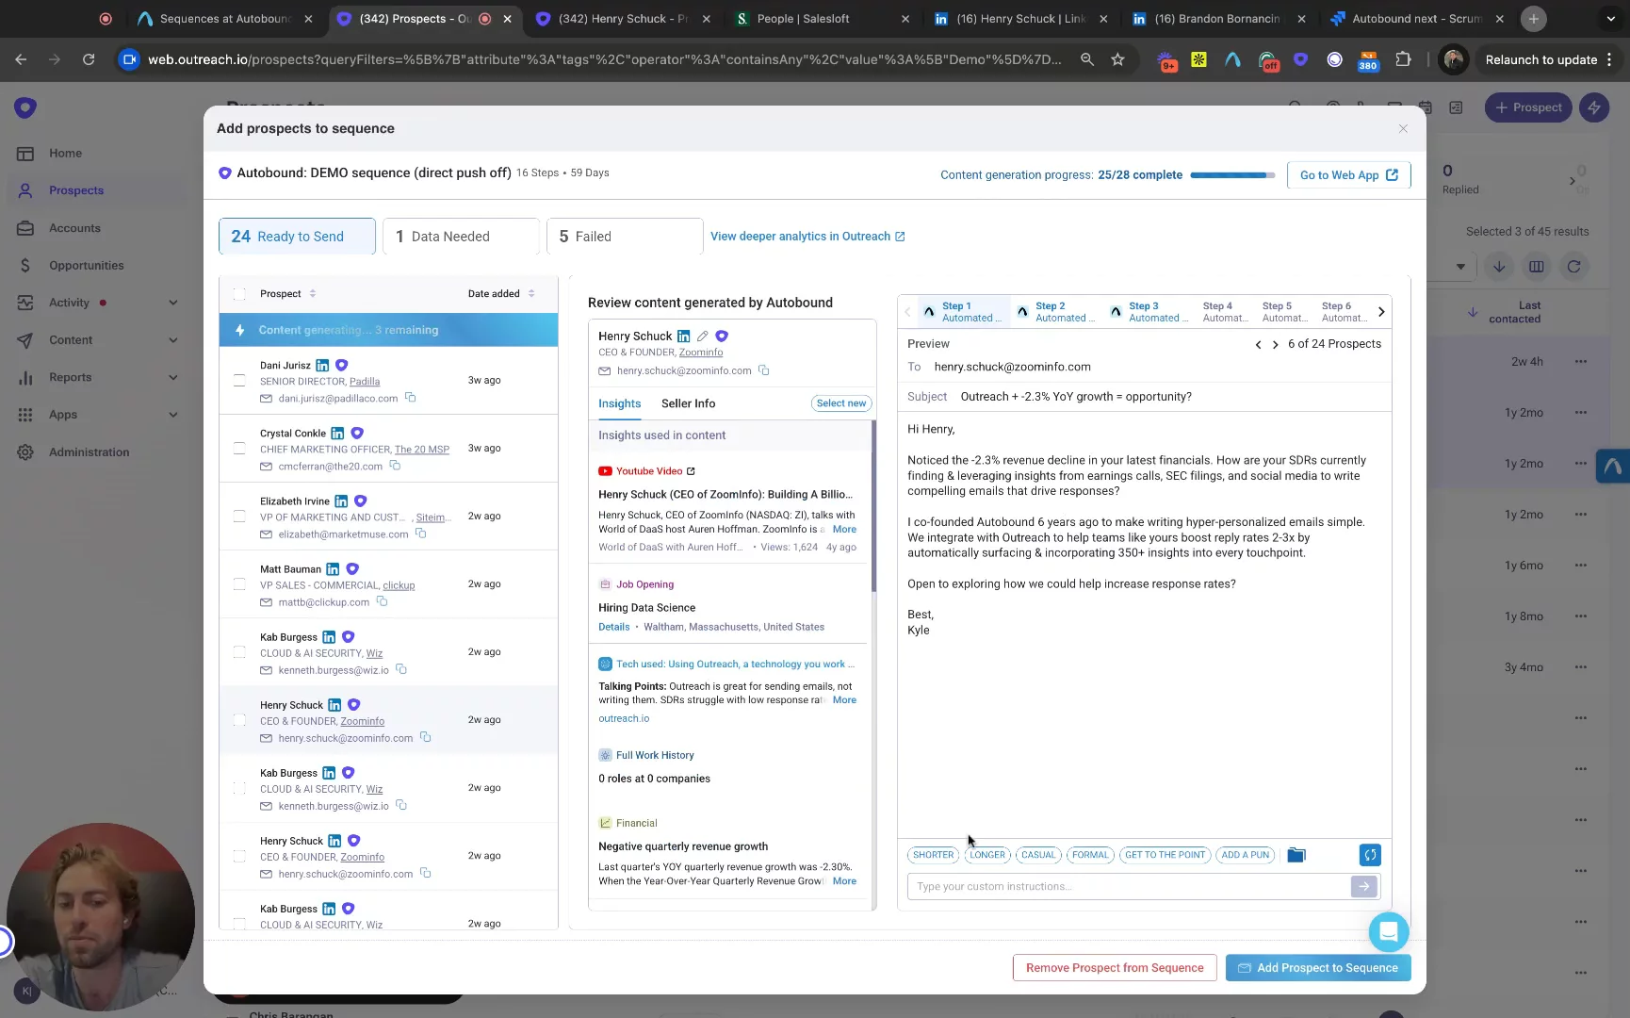1630x1018 pixels.
Task: Click the content generation progress bar
Action: 1231,175
